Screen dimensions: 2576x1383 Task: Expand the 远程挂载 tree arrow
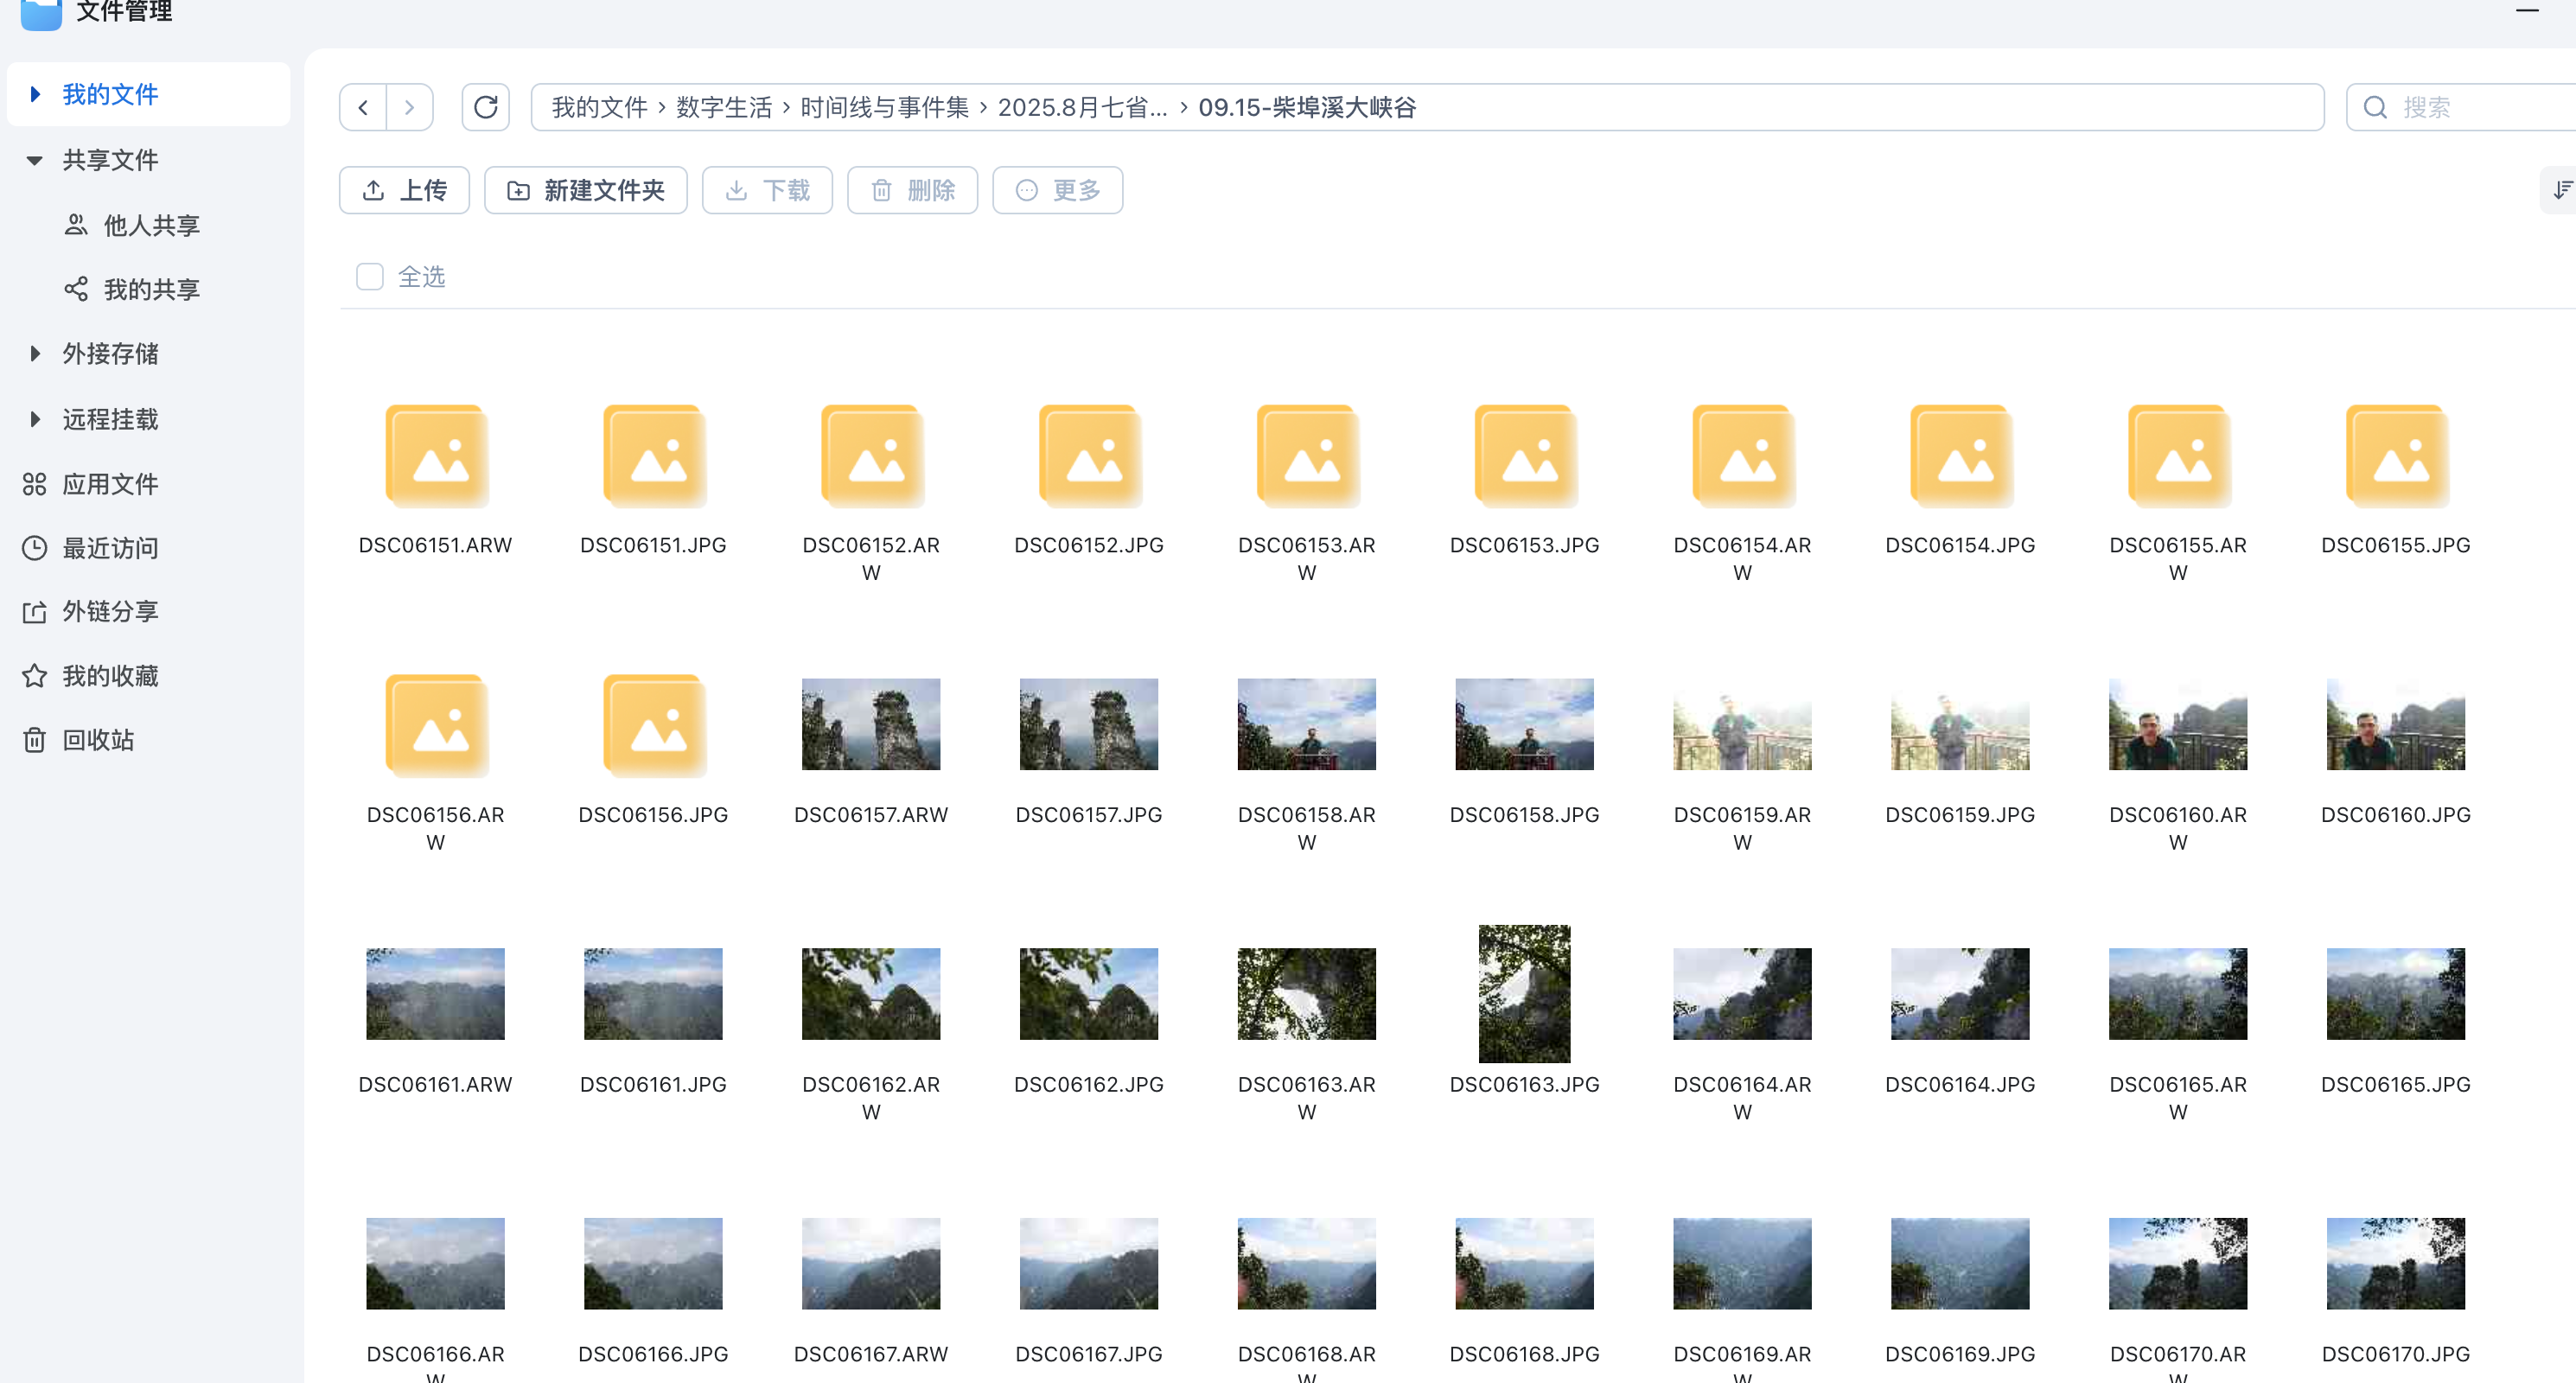coord(35,419)
